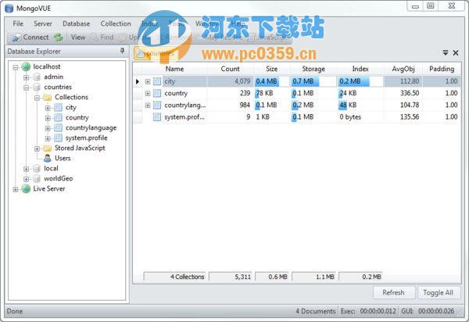Pin the Database Explorer panel
Viewport: 469px width, 322px height.
pos(123,51)
